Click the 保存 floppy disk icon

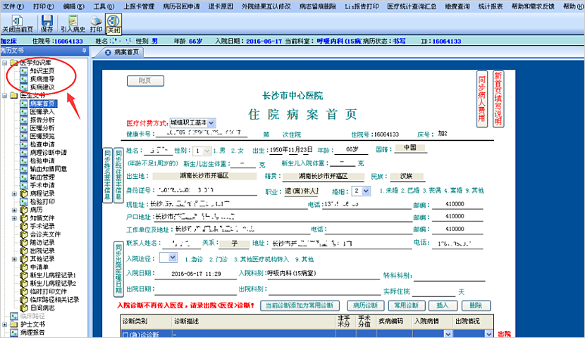tap(47, 24)
